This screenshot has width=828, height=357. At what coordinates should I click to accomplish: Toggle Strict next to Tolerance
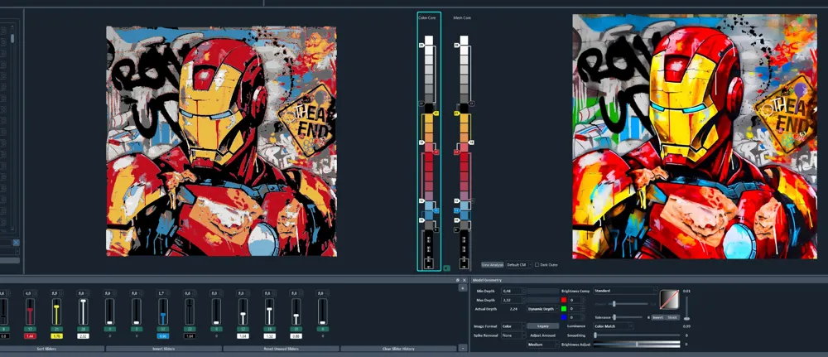(672, 317)
